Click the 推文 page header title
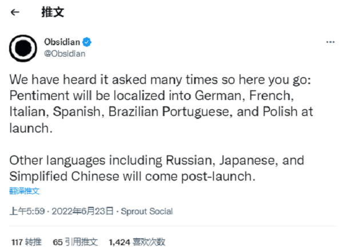The width and height of the screenshot is (343, 252). click(53, 12)
